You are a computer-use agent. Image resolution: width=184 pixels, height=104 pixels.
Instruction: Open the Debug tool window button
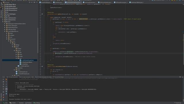[x=37, y=103]
